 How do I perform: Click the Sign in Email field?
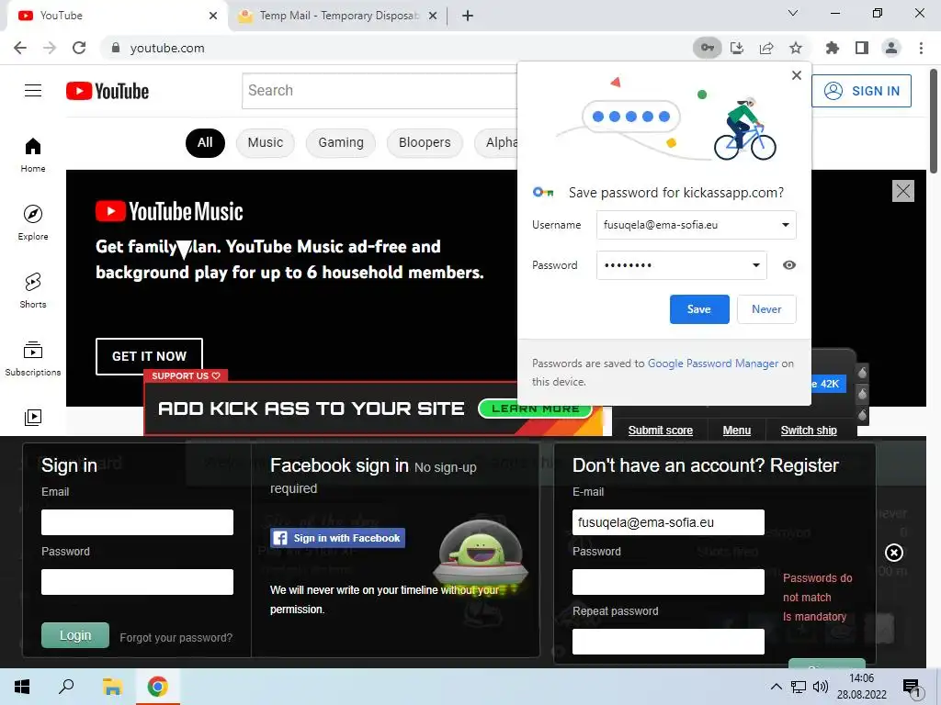[138, 522]
